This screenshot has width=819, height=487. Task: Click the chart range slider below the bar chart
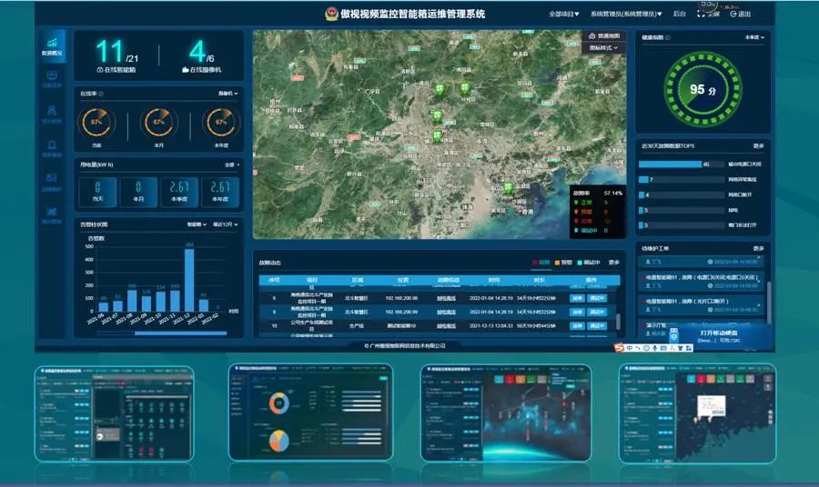[180, 333]
